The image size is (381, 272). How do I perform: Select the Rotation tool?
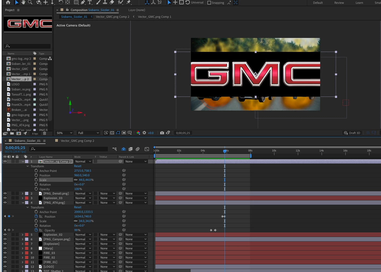pyautogui.click(x=61, y=2)
